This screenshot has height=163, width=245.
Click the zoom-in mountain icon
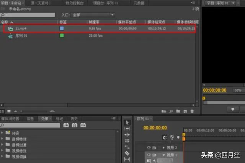pos(52,111)
